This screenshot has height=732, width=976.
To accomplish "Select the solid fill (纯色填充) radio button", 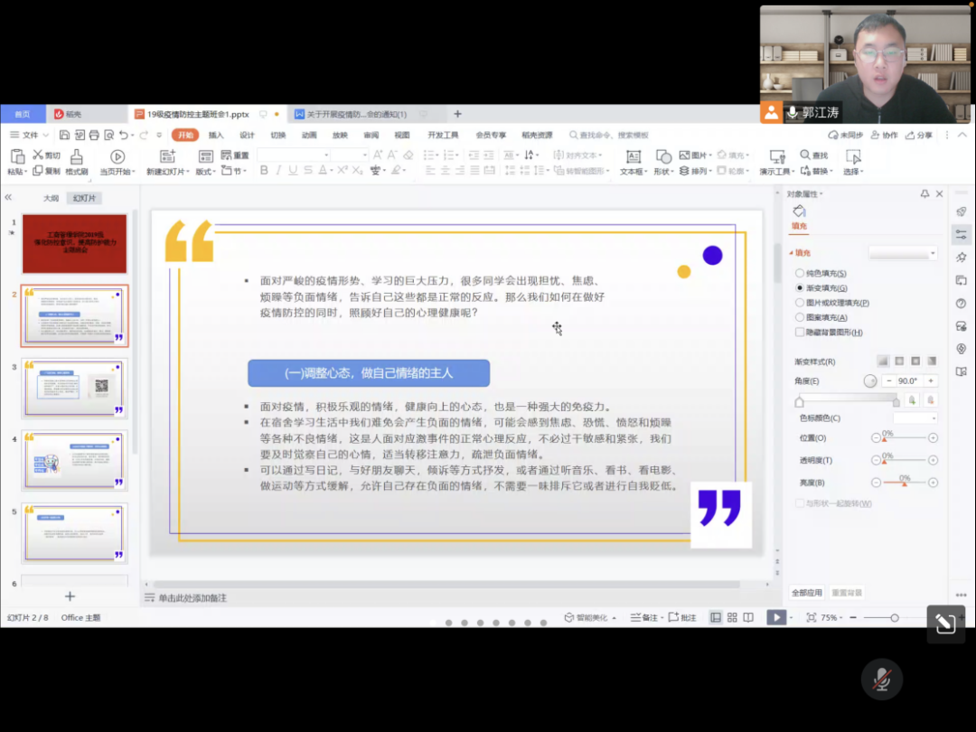I will [x=799, y=273].
